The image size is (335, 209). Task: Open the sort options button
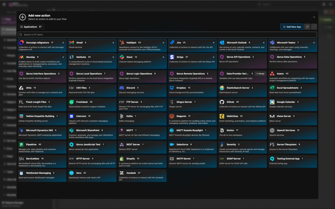click(307, 27)
